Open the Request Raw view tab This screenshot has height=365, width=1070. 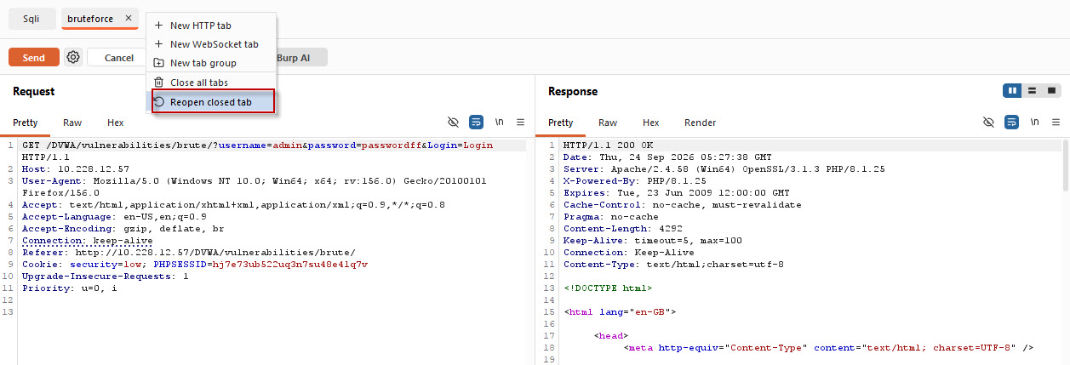[72, 123]
